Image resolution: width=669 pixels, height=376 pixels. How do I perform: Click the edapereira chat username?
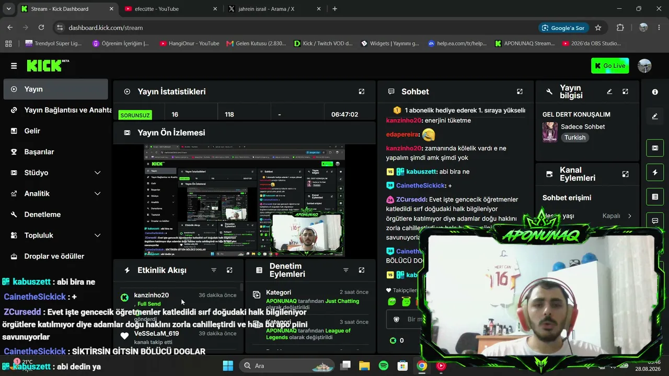[x=402, y=135]
